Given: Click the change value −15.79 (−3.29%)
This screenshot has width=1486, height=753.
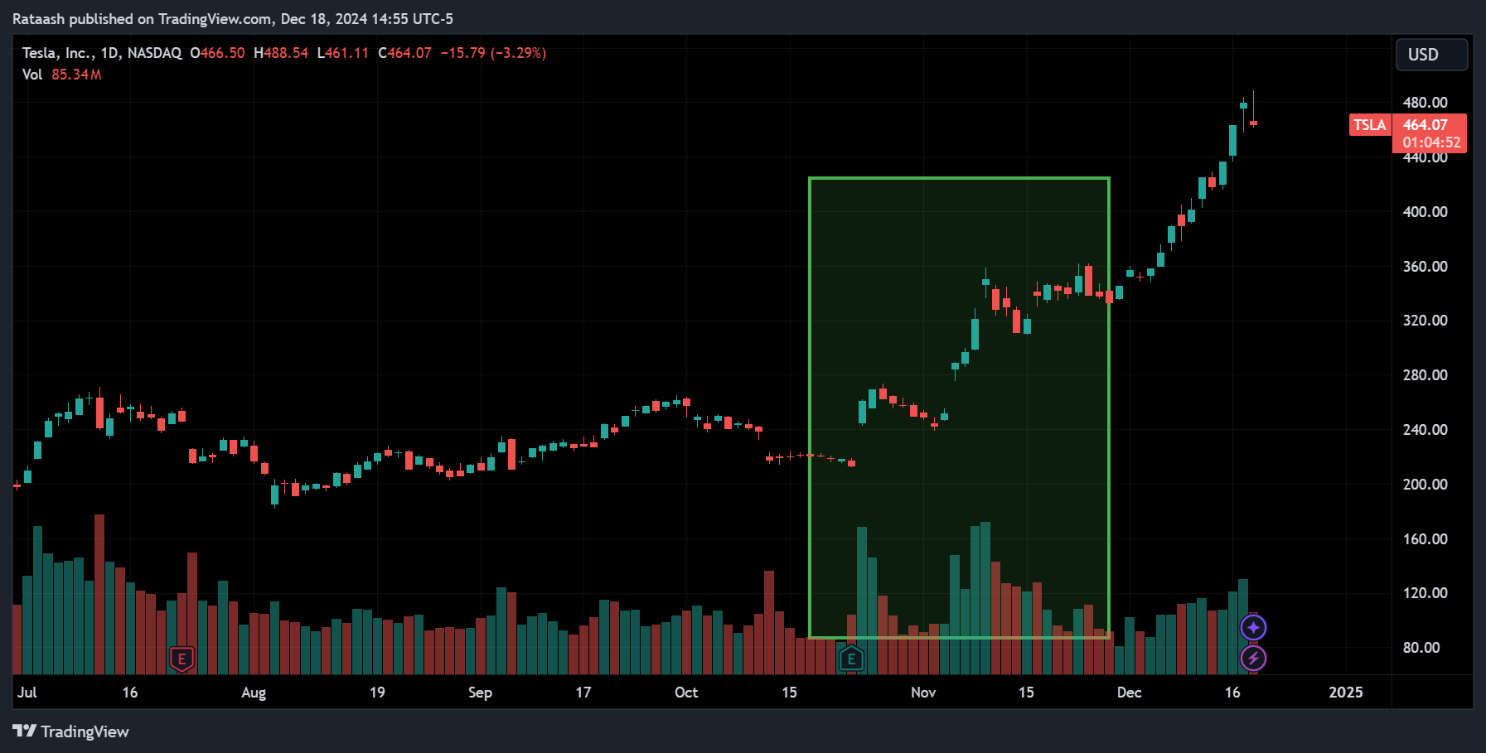Looking at the screenshot, I should [493, 53].
